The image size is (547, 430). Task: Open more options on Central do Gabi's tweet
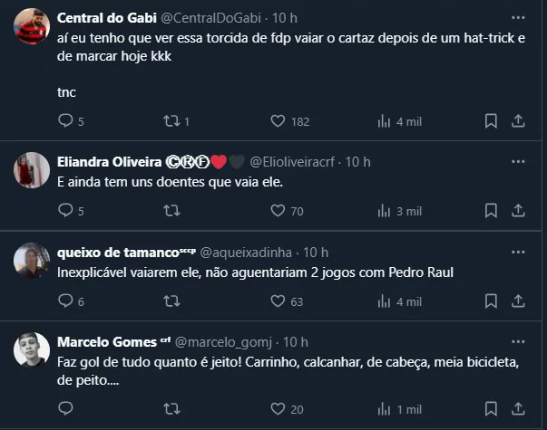tap(518, 18)
